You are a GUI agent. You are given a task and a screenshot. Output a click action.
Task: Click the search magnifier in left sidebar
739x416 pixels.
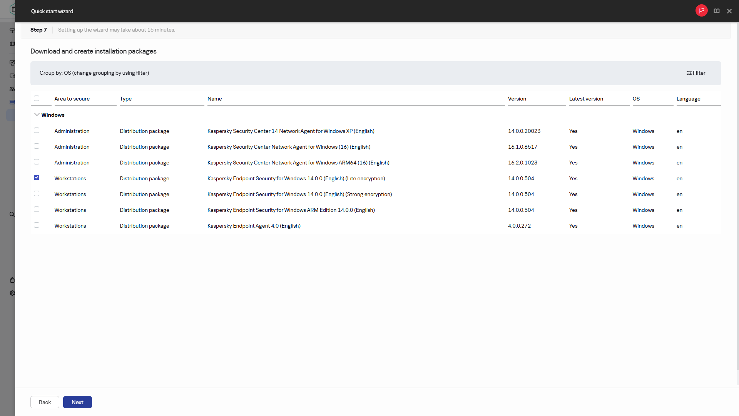point(12,215)
